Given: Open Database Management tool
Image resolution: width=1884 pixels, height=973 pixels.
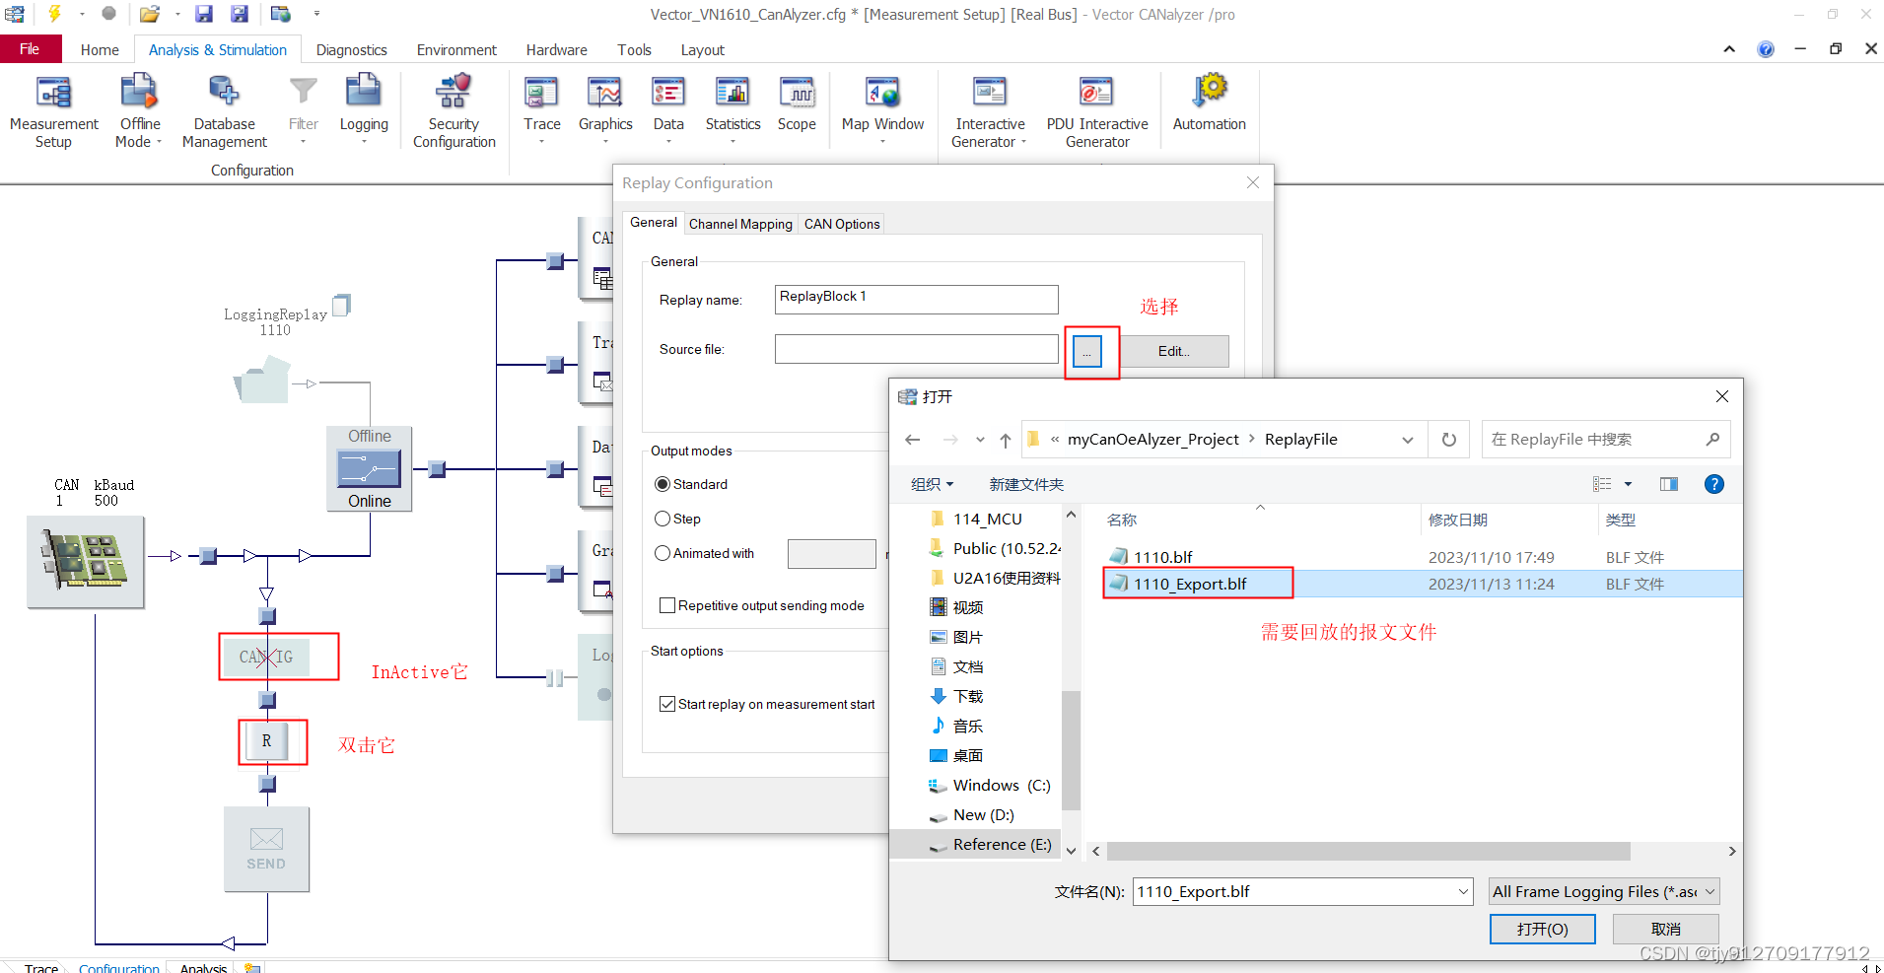Looking at the screenshot, I should tap(224, 112).
